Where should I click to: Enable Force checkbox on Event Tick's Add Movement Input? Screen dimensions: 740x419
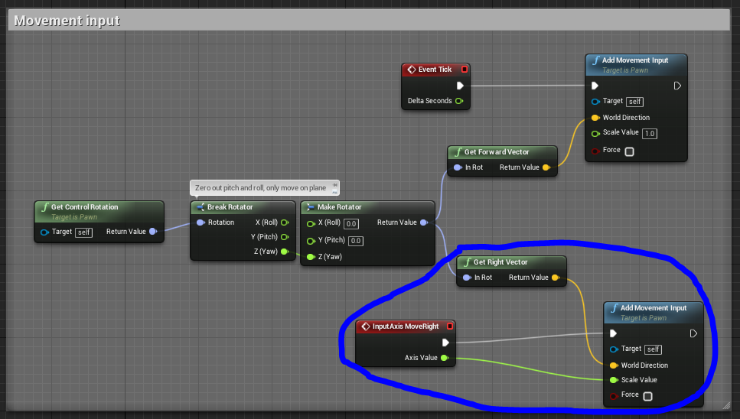pyautogui.click(x=629, y=151)
